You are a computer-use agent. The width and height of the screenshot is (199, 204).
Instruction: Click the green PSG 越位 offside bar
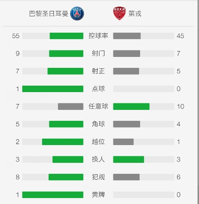point(63,142)
